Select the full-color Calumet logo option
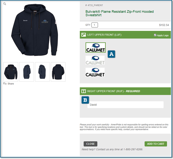The height and width of the screenshot is (159, 173). click(96, 47)
